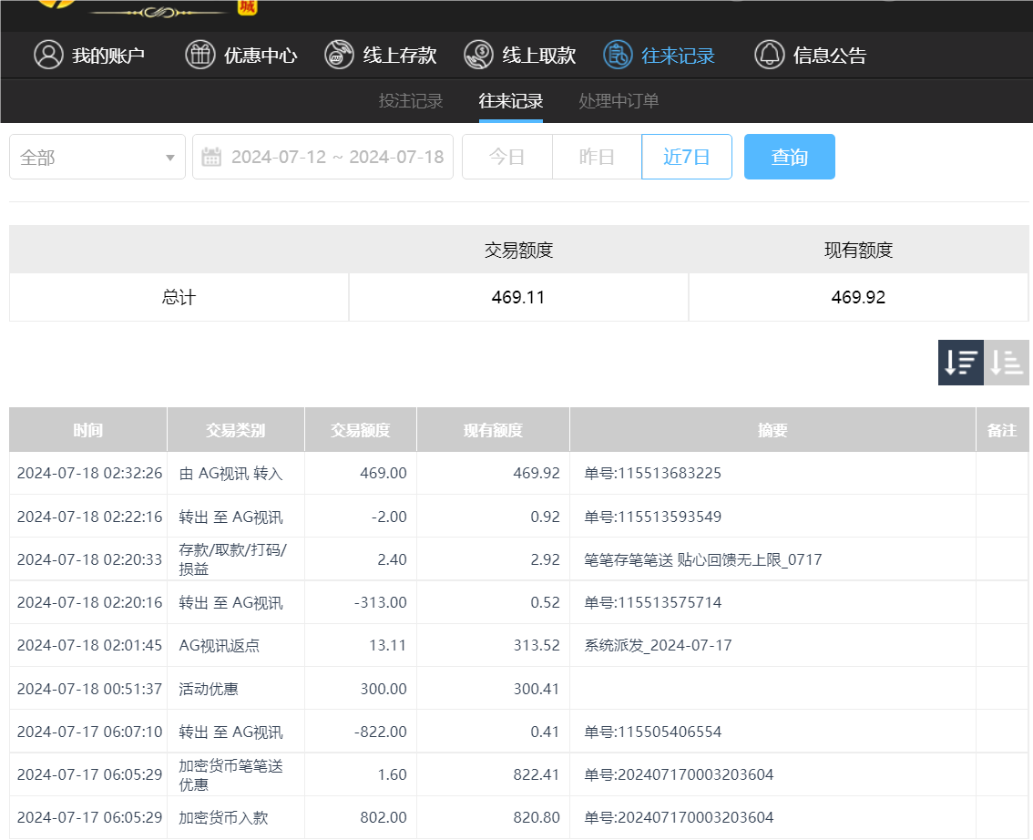This screenshot has height=840, width=1033.
Task: Open the 处理中订单 tab
Action: [x=618, y=101]
